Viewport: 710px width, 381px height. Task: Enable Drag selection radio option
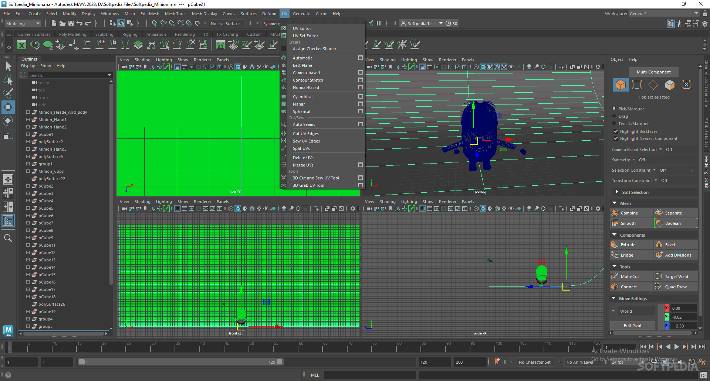coord(614,116)
